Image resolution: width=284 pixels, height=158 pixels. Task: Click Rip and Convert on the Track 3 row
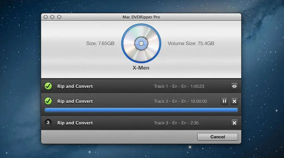[x=75, y=123]
